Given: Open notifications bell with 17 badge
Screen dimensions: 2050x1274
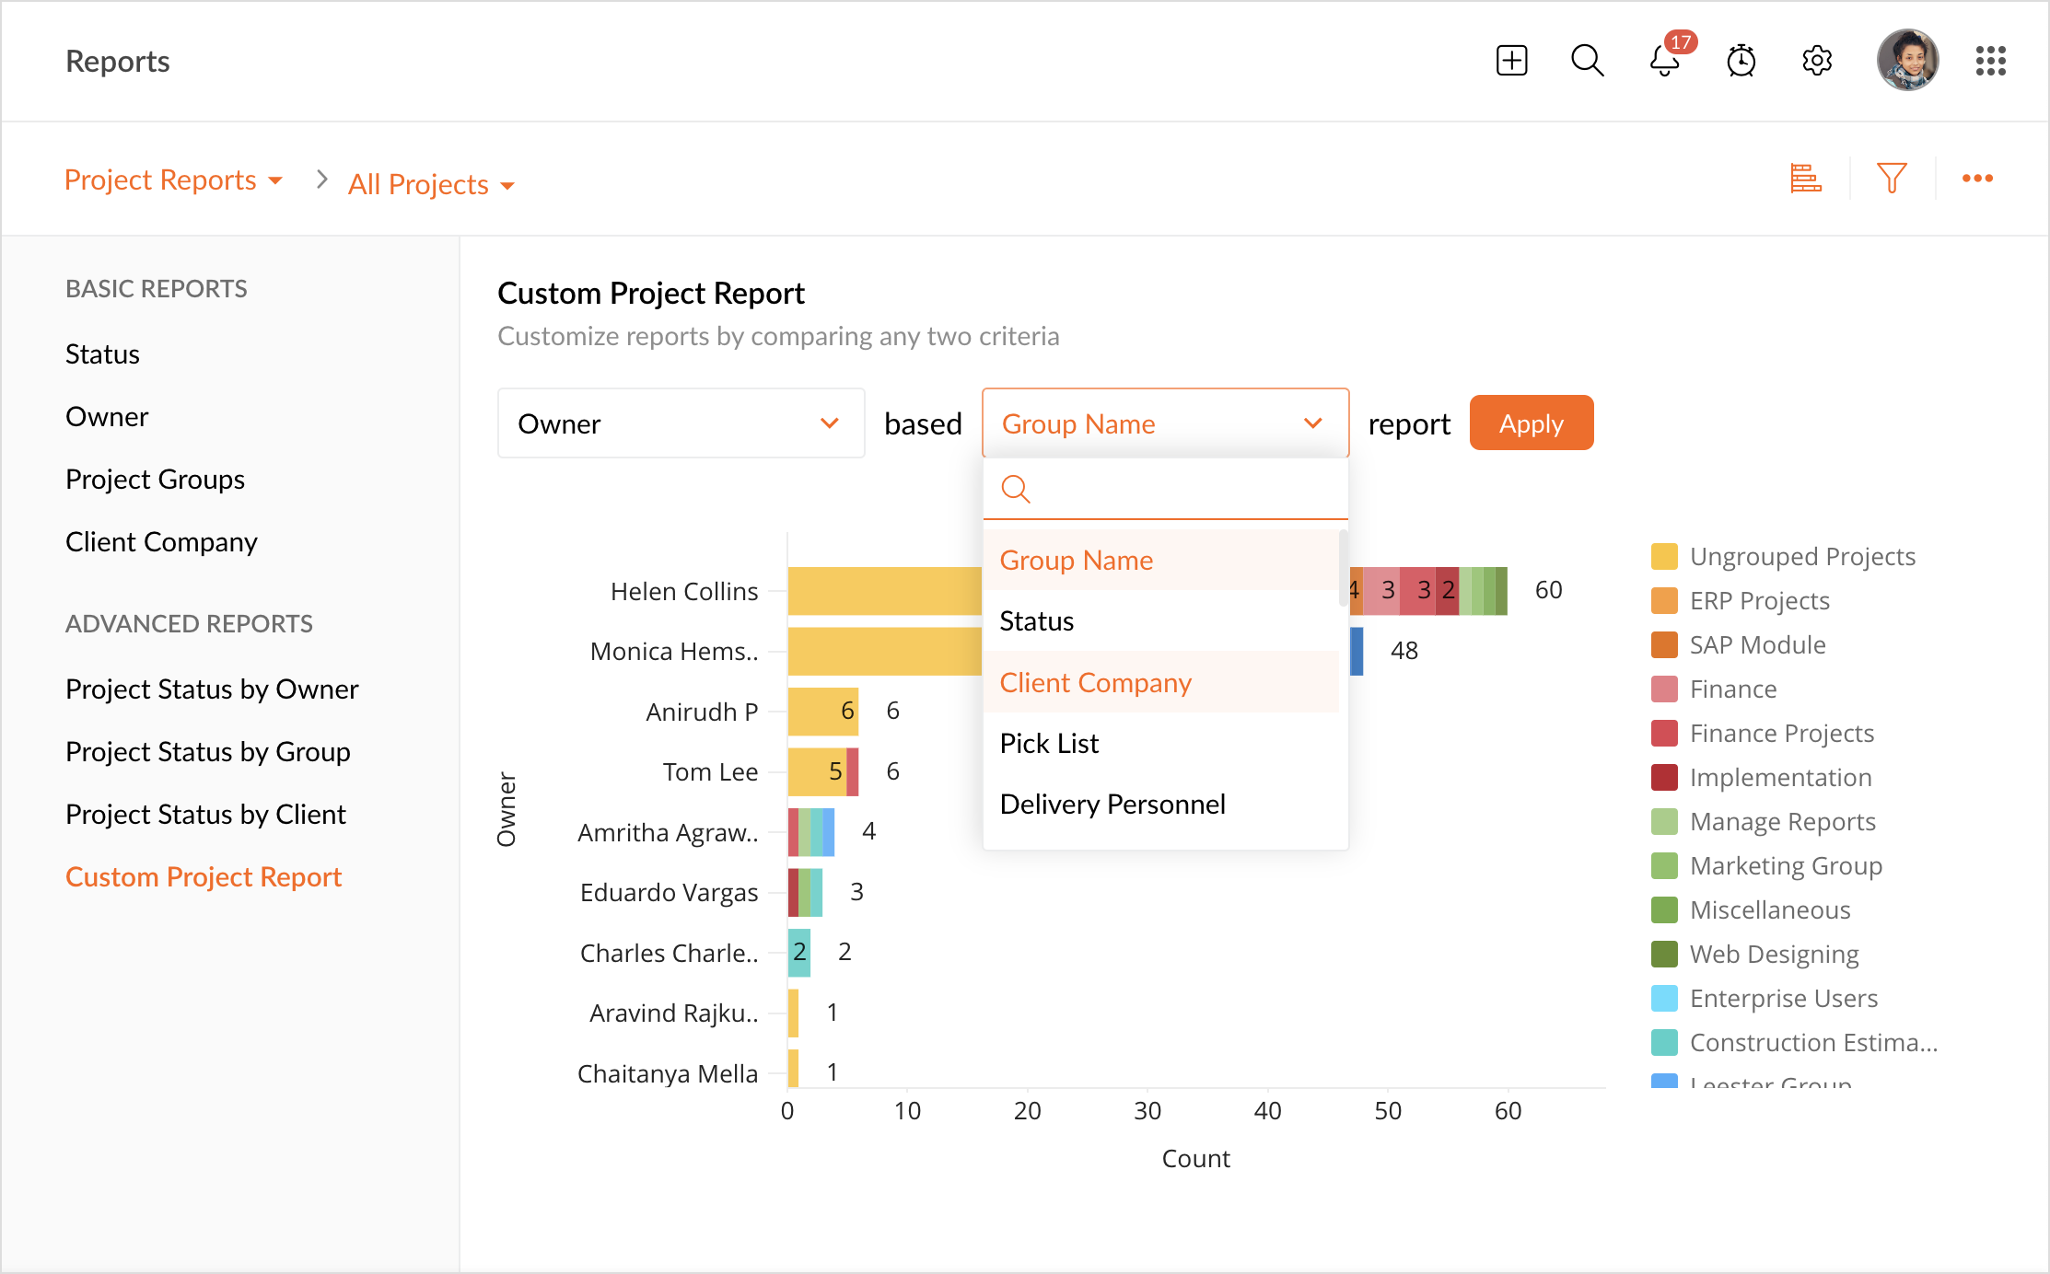Looking at the screenshot, I should (x=1663, y=61).
